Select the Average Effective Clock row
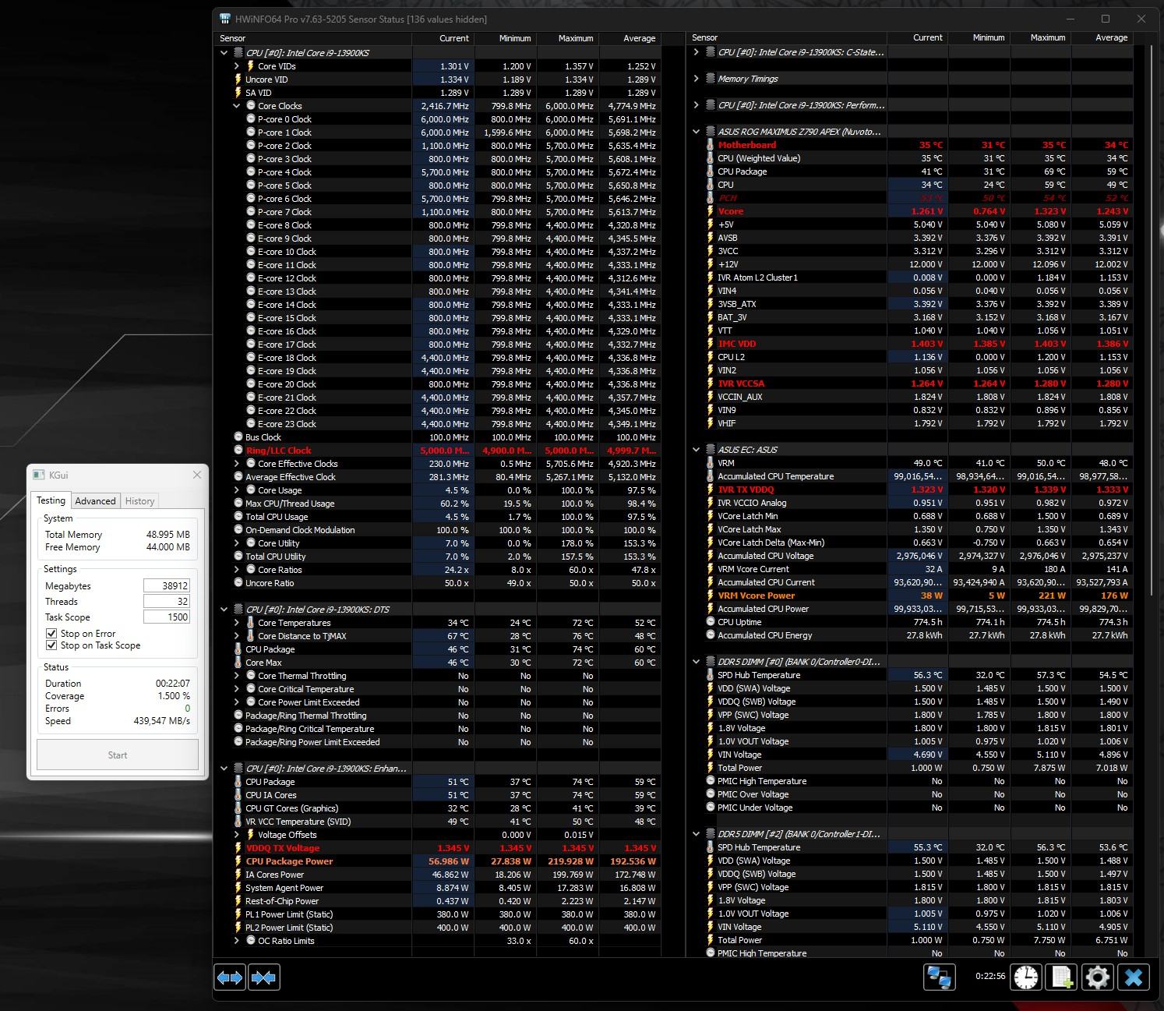The width and height of the screenshot is (1164, 1011). [x=438, y=477]
